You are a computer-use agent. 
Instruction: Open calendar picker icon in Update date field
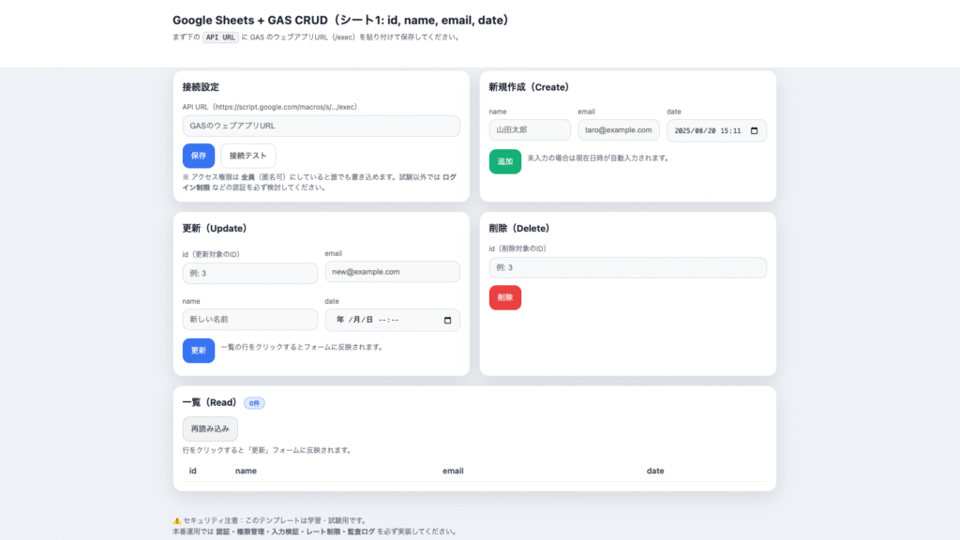click(x=447, y=321)
